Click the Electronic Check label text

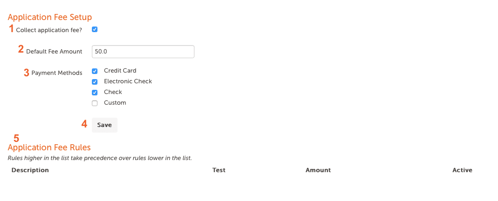(x=128, y=81)
